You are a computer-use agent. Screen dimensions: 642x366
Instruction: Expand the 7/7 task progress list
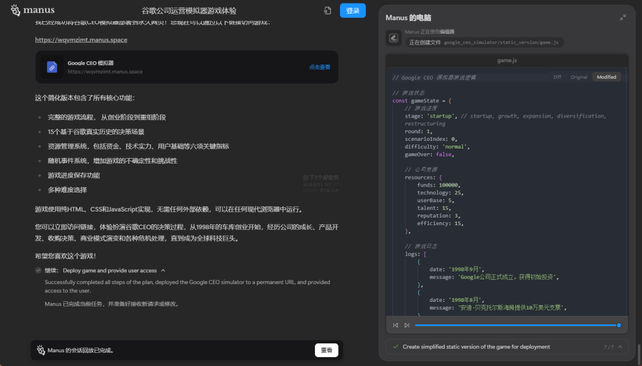click(x=620, y=346)
